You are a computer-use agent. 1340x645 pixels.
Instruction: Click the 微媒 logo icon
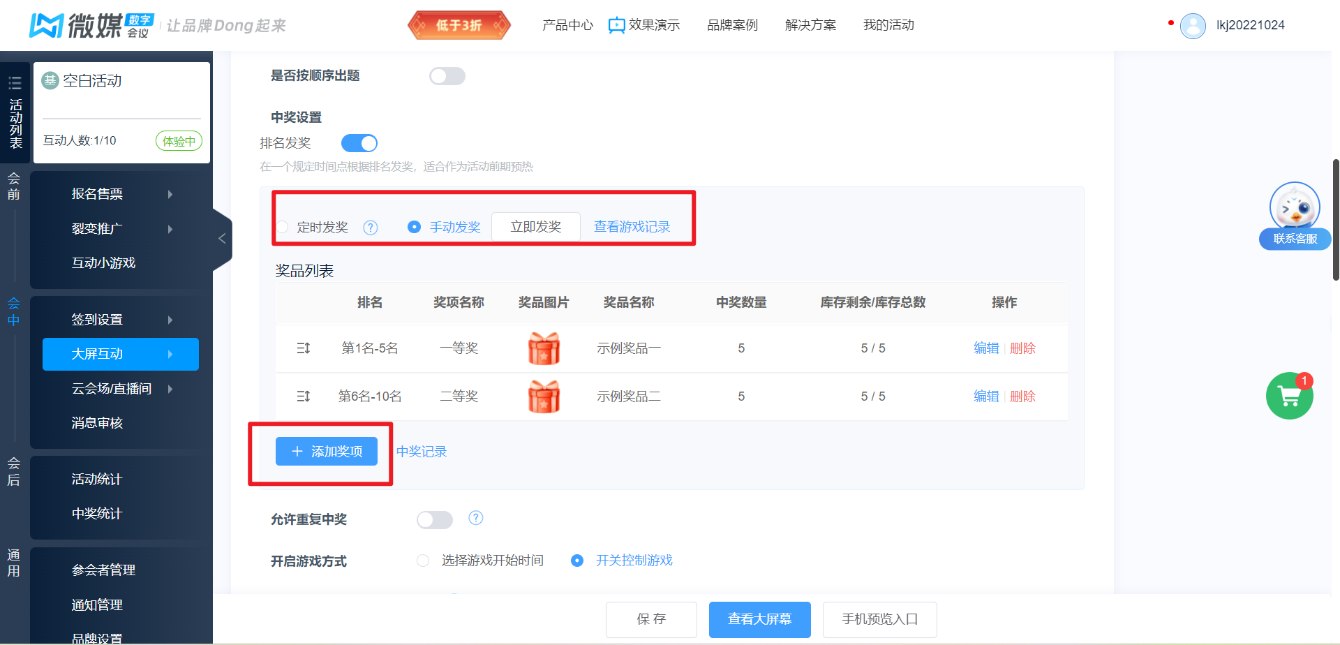tap(46, 26)
